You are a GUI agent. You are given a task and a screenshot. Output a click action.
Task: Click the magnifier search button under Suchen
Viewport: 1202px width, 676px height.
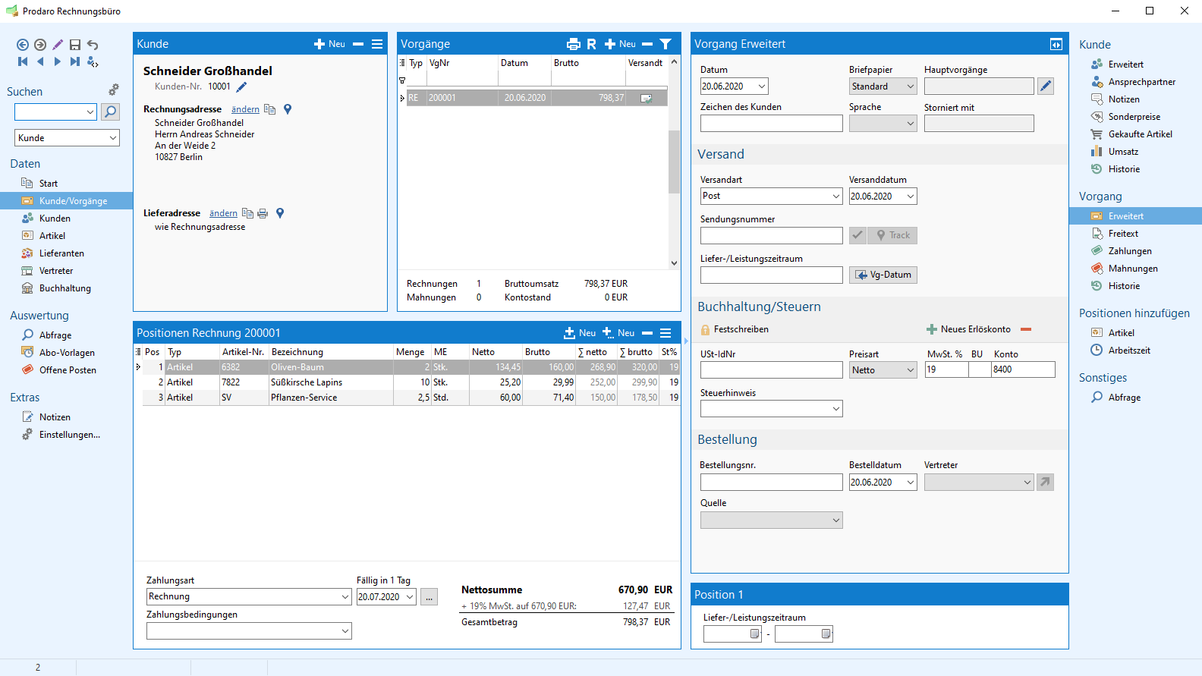[110, 112]
